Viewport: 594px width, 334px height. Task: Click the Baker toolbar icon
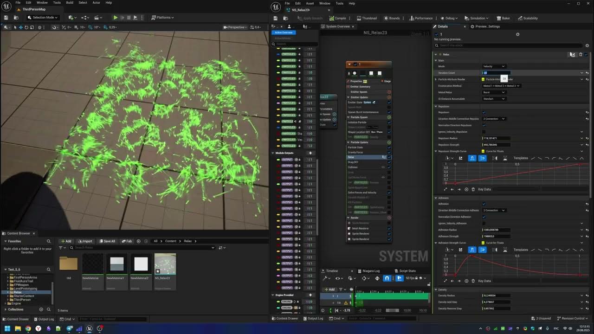pyautogui.click(x=503, y=18)
